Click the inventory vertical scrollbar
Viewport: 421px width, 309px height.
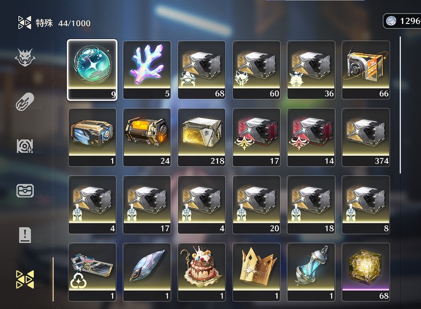400,105
